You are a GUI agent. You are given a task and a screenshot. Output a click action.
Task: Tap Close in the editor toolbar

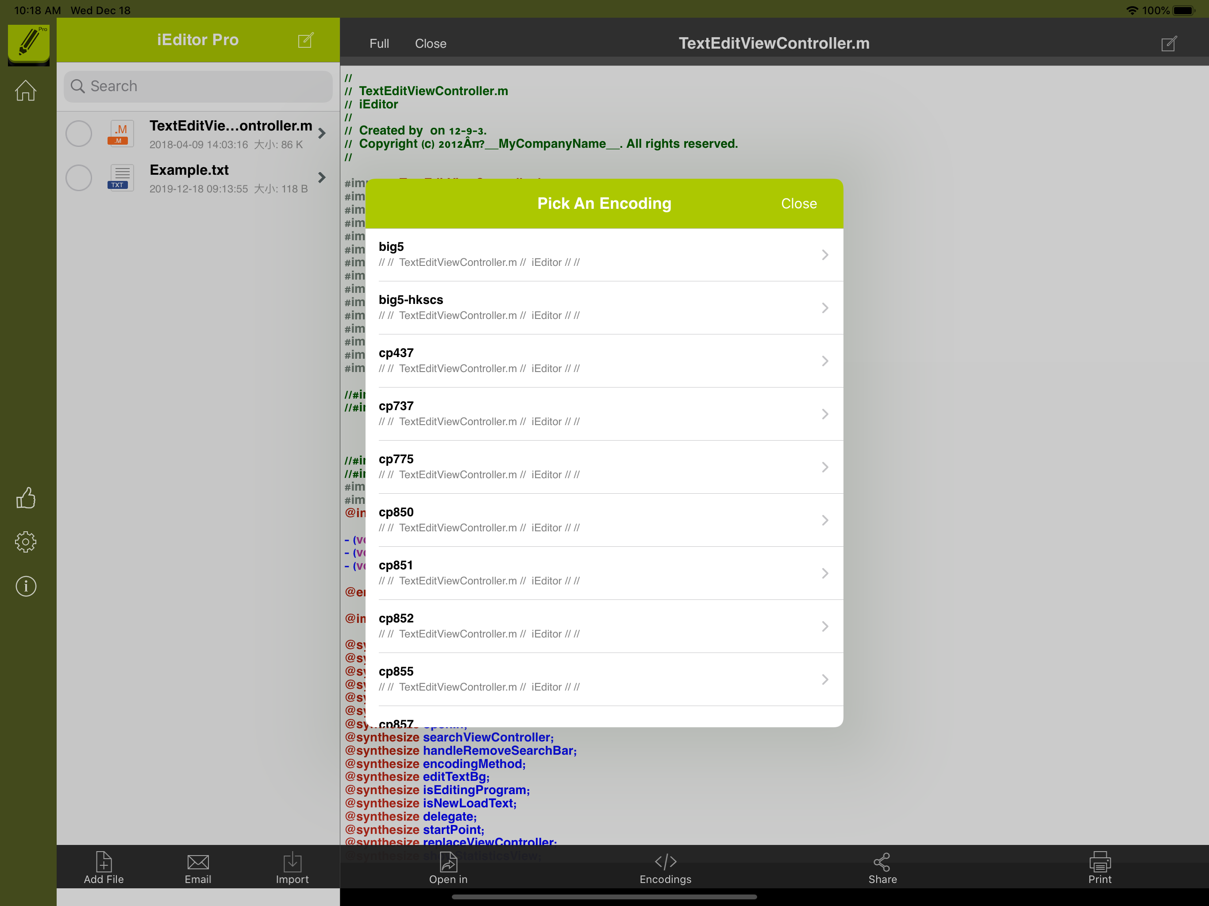coord(431,44)
